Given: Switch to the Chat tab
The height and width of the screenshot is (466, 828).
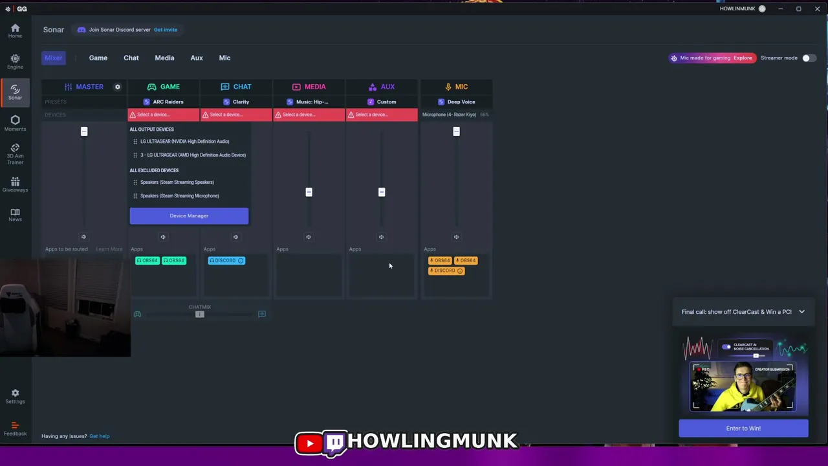Looking at the screenshot, I should point(131,58).
